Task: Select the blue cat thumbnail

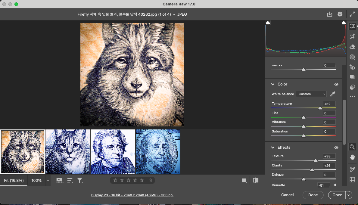Action: 67,152
